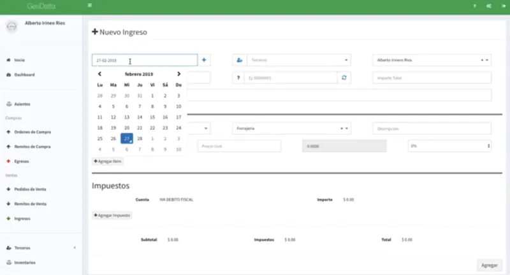Screen dimensions: 510x275
Task: Click the Agregar button at bottom right
Action: tap(490, 265)
